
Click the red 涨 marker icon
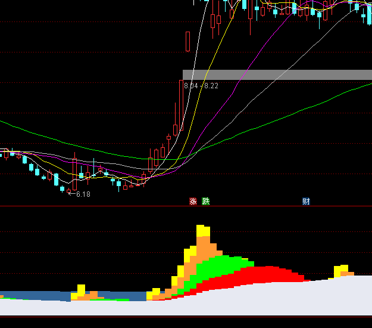coord(193,202)
